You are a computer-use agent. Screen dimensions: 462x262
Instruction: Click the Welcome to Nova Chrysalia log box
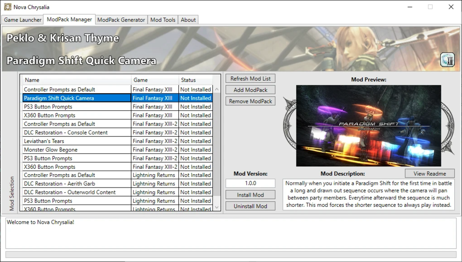pos(231,233)
